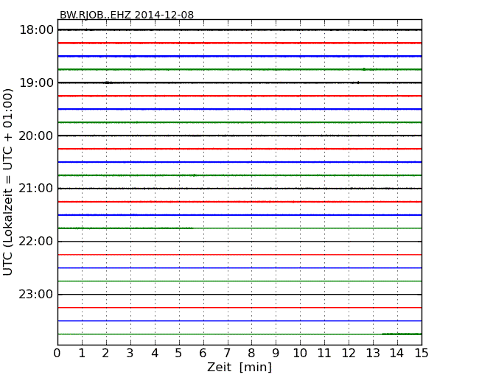This screenshot has height=383, width=479.
Task: Select the x-axis tick label 6
Action: point(203,353)
